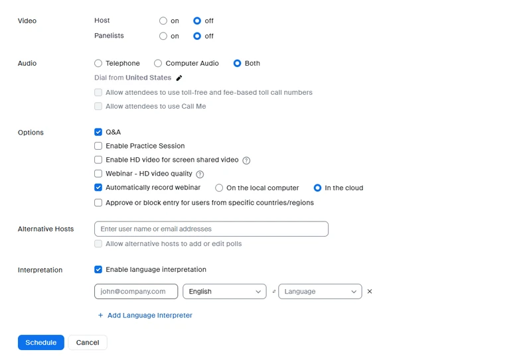Remove the interpreter row with X icon

coord(370,292)
